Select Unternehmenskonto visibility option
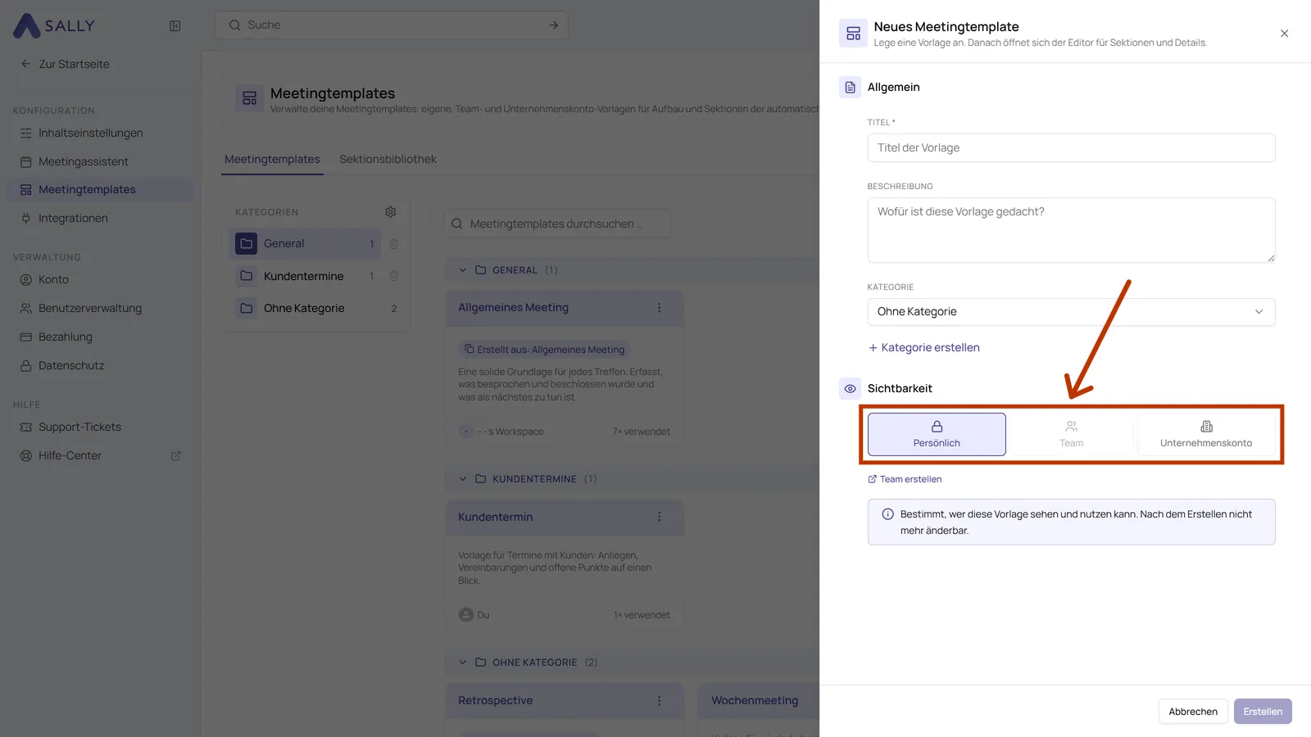This screenshot has height=737, width=1311. coord(1206,434)
